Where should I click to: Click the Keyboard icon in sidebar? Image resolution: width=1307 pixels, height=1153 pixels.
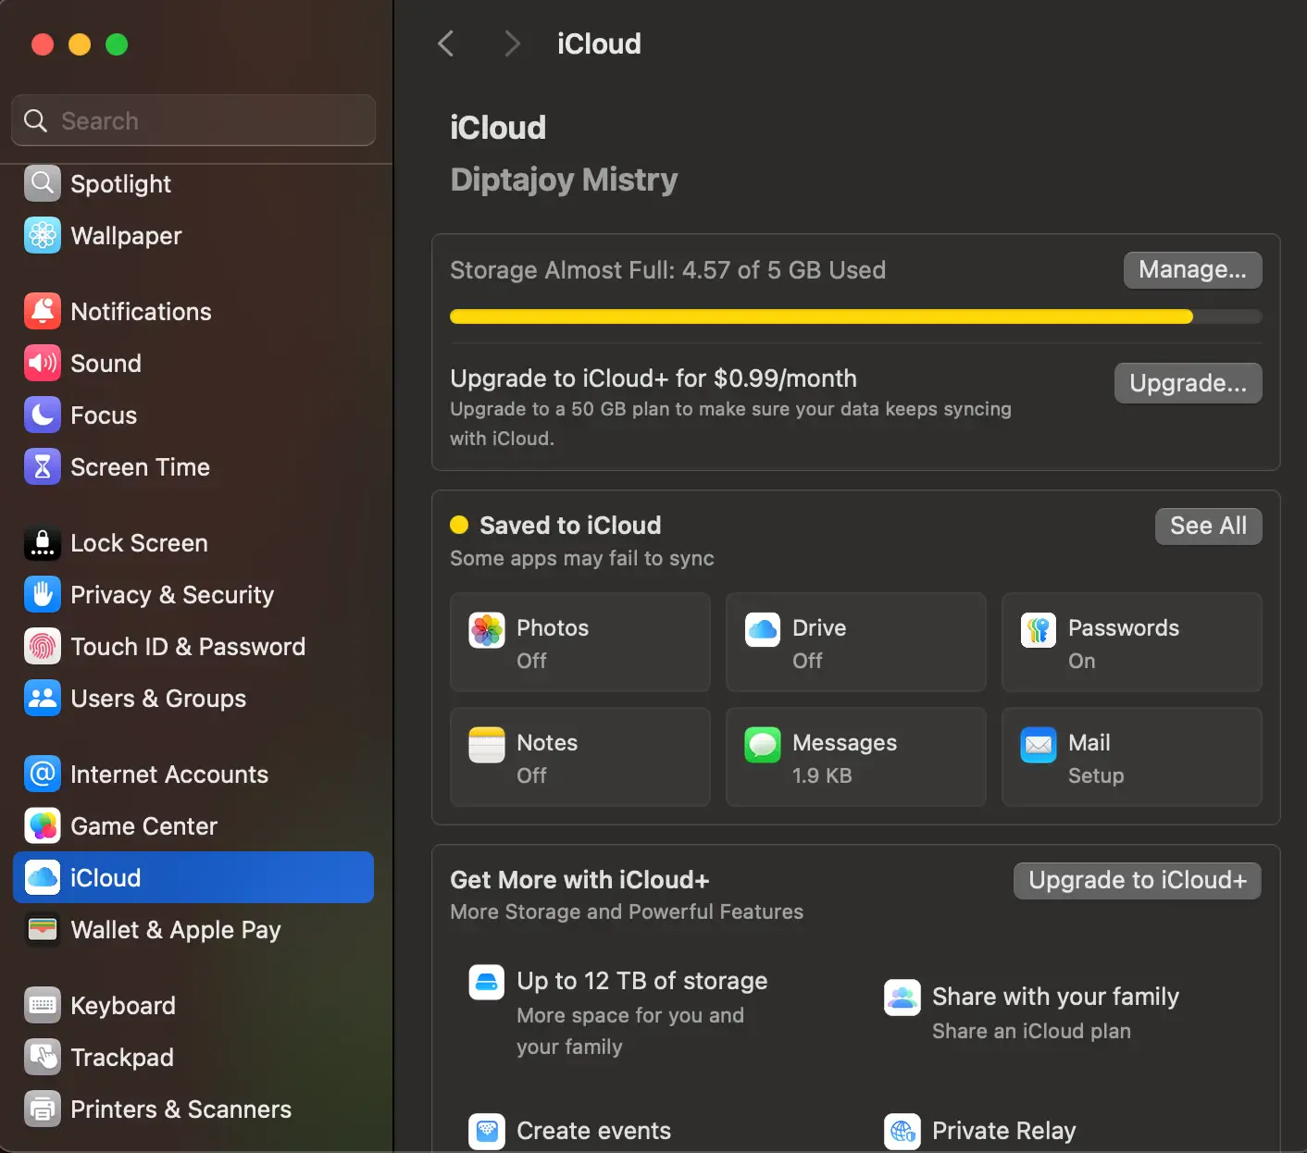43,1005
